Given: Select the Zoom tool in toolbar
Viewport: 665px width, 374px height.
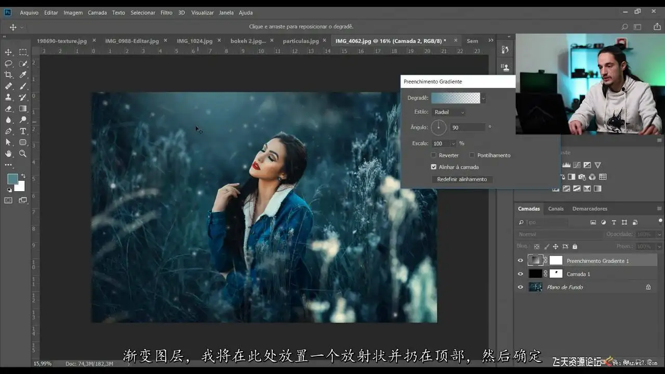Looking at the screenshot, I should 23,154.
